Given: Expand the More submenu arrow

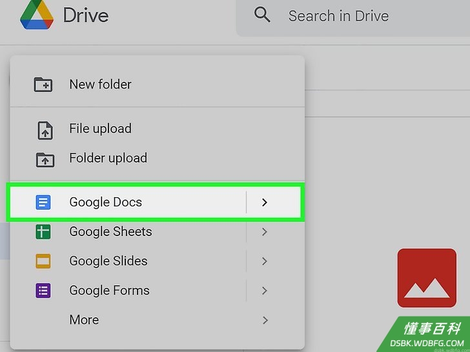Looking at the screenshot, I should click(265, 320).
